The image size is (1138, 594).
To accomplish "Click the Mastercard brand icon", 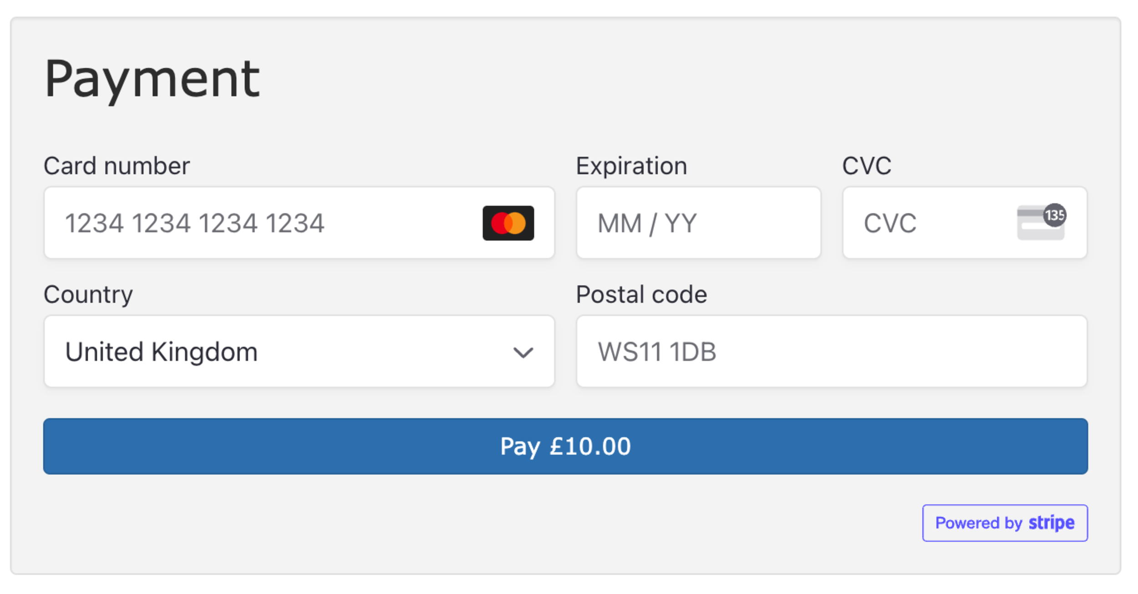I will pos(508,223).
